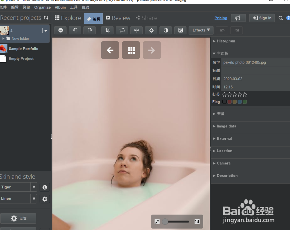This screenshot has width=290, height=230.
Task: Set the fifth rating star
Action: (245, 95)
